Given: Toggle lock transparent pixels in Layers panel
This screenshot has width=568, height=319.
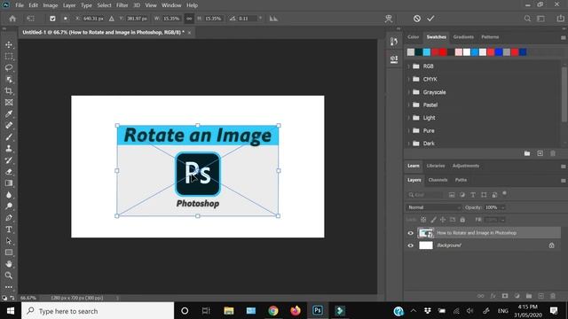Looking at the screenshot, I should [x=423, y=220].
